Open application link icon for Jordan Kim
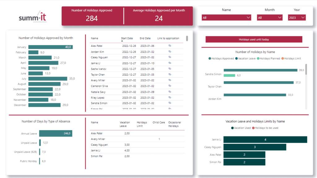Viewport: 317px width, 178px height. pos(170,51)
